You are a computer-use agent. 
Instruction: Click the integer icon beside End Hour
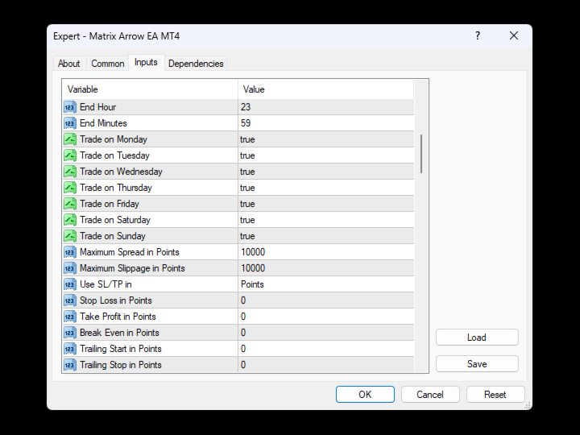(69, 107)
